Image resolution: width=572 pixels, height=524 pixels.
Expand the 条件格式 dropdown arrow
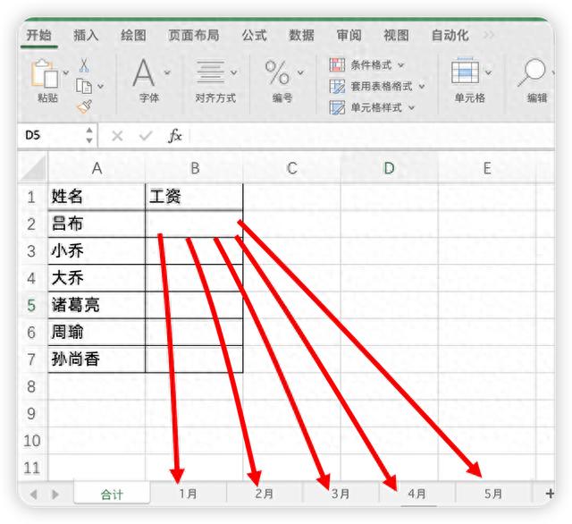(401, 65)
